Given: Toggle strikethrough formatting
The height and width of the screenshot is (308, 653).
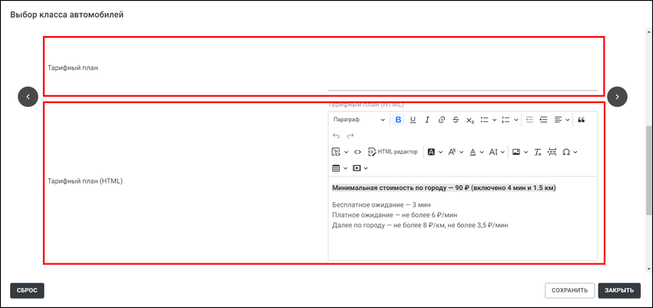Looking at the screenshot, I should tap(456, 120).
